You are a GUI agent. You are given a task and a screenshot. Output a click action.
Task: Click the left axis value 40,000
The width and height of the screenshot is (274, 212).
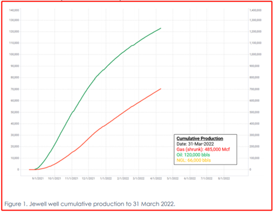click(x=14, y=124)
